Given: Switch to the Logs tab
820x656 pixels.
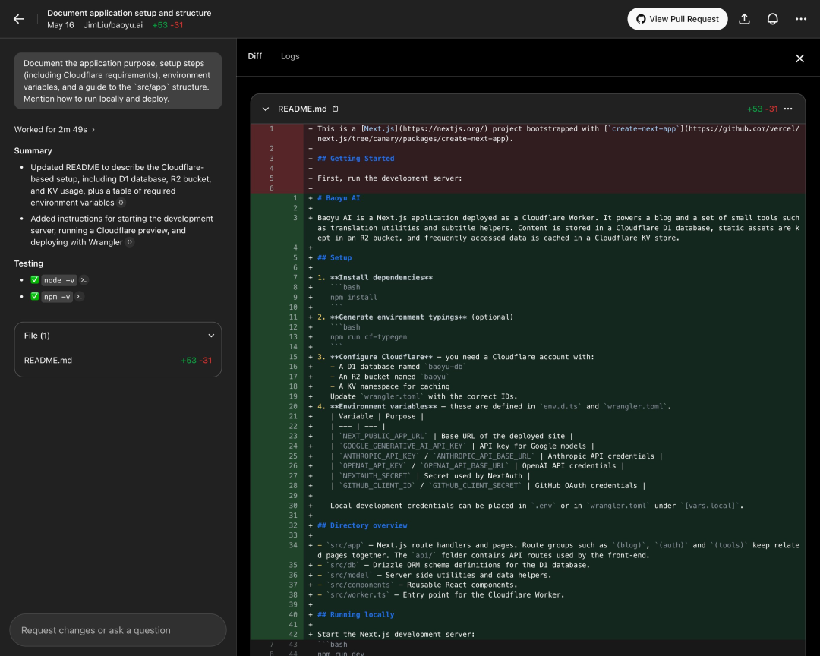Looking at the screenshot, I should tap(290, 56).
